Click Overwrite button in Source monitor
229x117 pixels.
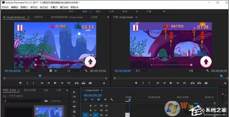pyautogui.click(x=84, y=83)
